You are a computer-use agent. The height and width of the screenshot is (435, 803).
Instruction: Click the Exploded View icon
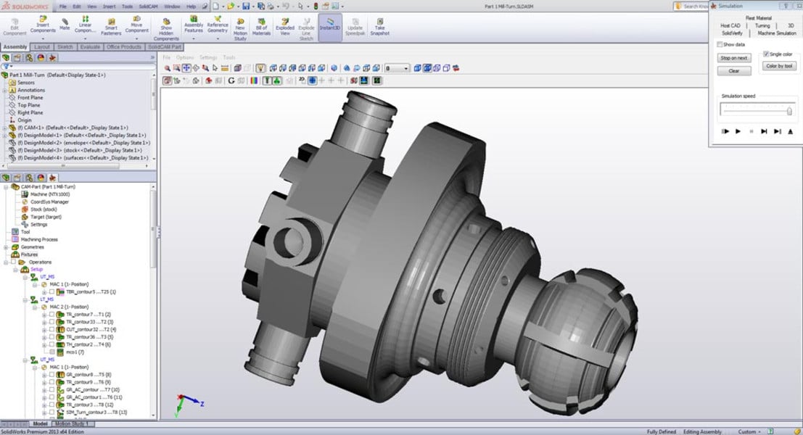(x=285, y=27)
